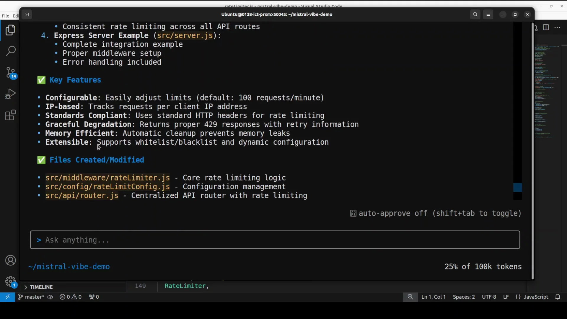Toggle Problems panel via error counter
This screenshot has height=319, width=567.
[71, 297]
